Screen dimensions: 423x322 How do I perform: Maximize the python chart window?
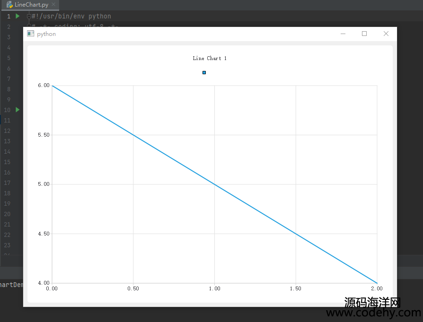point(364,34)
